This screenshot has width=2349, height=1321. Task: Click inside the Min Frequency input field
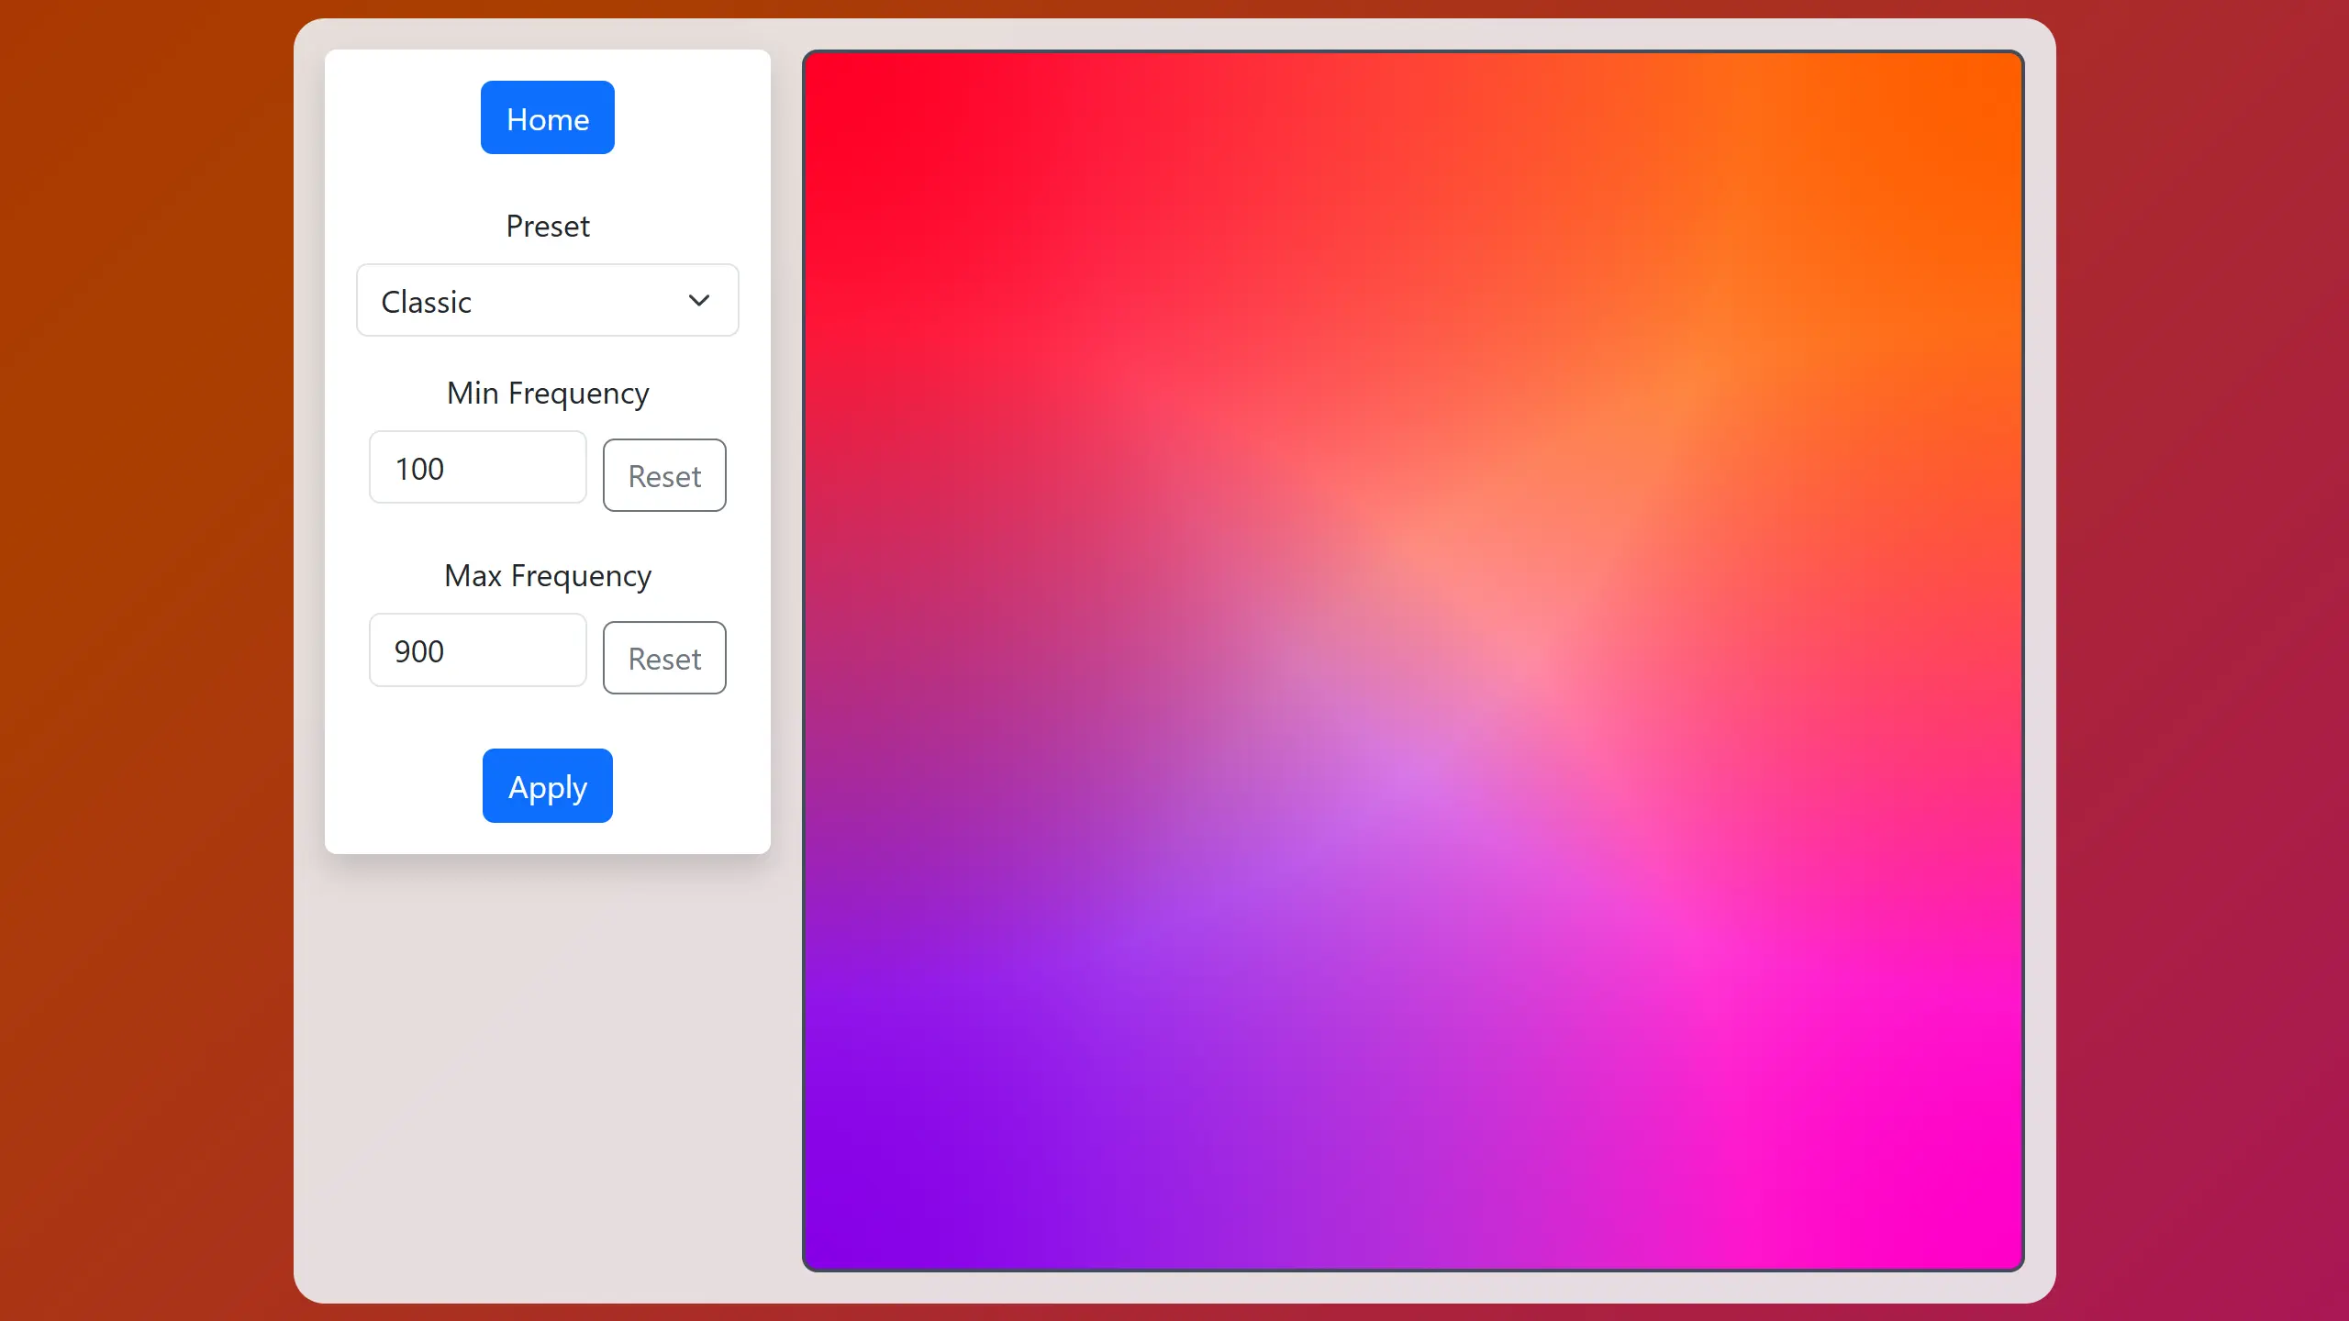coord(477,467)
